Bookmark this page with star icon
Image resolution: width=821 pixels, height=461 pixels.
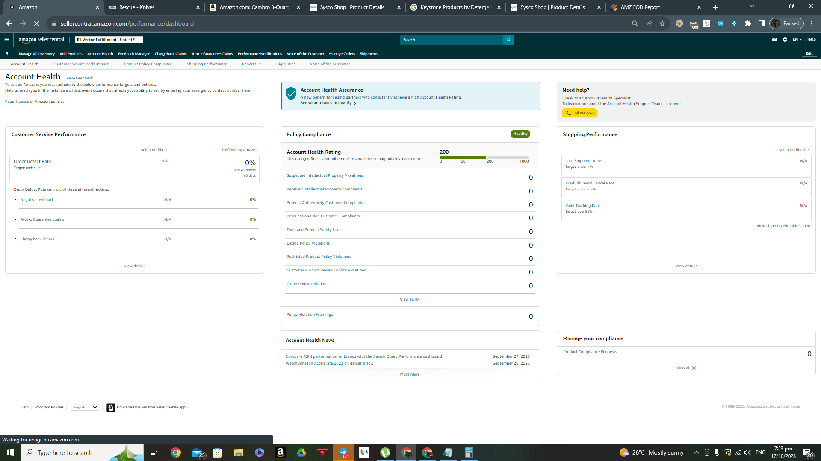[x=662, y=23]
